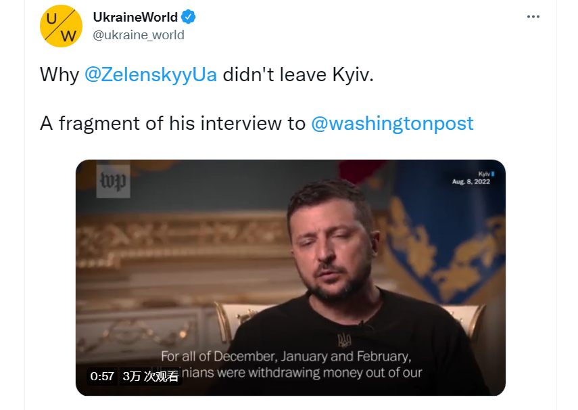The width and height of the screenshot is (578, 410).
Task: Click the blue verified badge
Action: (189, 17)
